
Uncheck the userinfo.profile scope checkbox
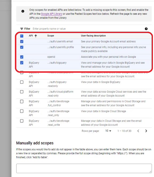point(22,47)
